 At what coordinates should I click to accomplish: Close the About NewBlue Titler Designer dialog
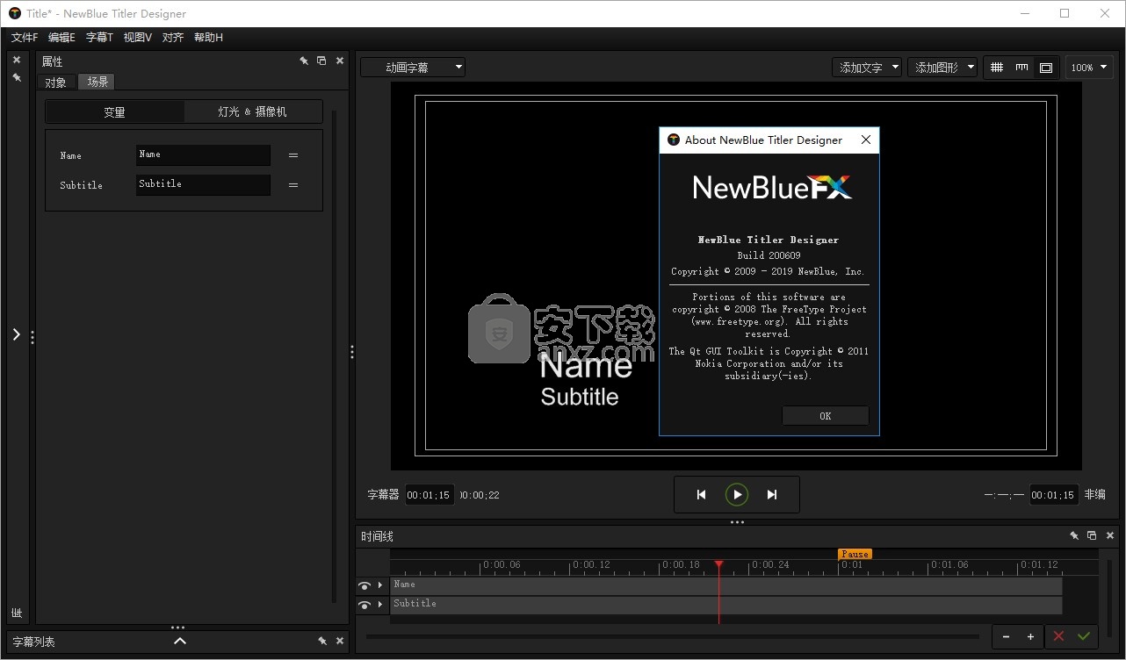pos(866,140)
